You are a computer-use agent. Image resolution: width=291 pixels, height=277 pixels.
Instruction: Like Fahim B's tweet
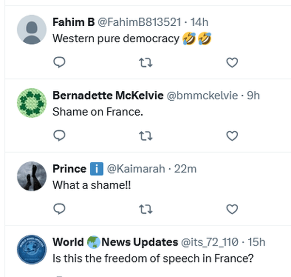(x=232, y=62)
